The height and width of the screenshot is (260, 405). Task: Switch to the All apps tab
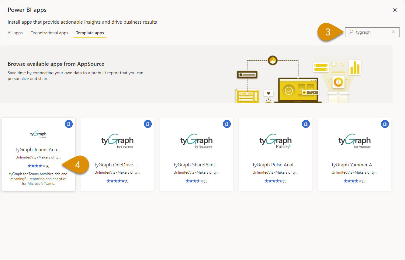click(15, 33)
